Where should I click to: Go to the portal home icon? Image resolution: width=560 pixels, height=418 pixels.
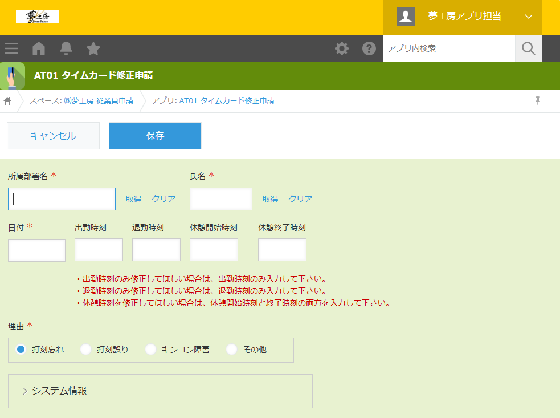(39, 48)
